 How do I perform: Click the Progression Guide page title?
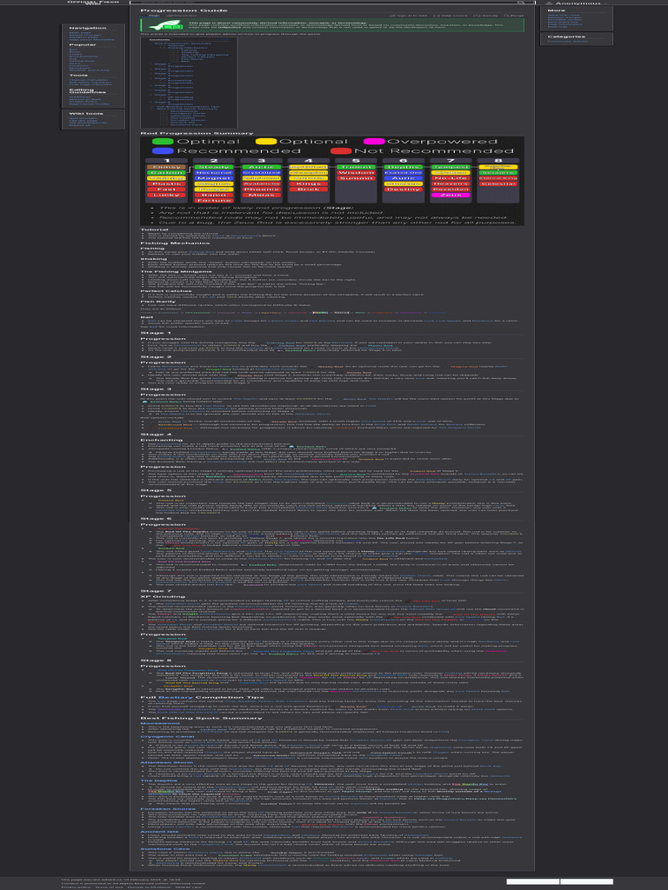click(x=184, y=10)
